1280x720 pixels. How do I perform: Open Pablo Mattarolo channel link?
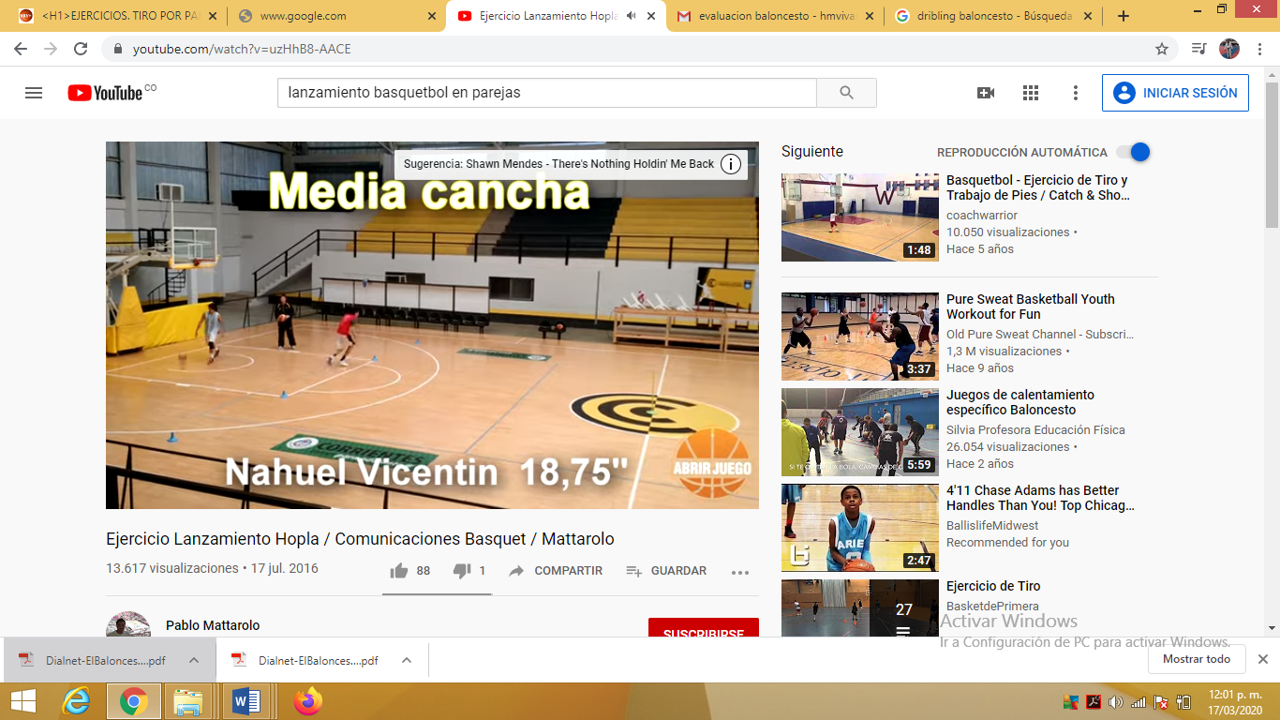coord(213,625)
